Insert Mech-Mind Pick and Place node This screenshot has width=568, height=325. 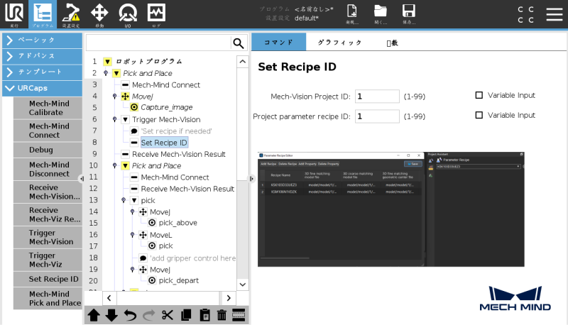click(x=48, y=299)
